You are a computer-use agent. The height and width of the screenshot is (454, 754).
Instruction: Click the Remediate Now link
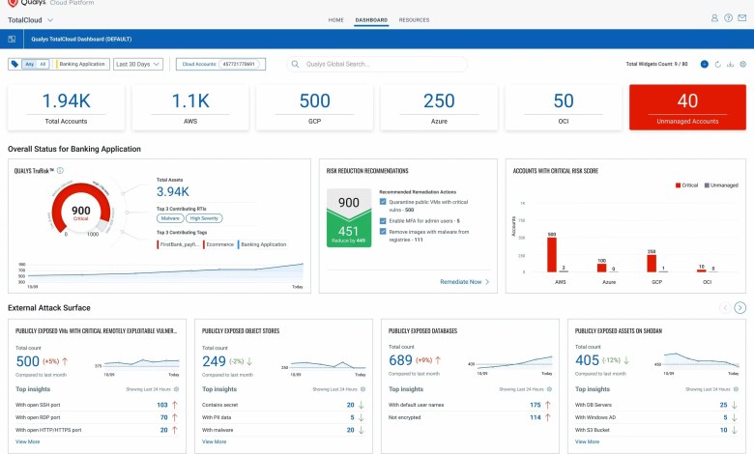coord(461,282)
